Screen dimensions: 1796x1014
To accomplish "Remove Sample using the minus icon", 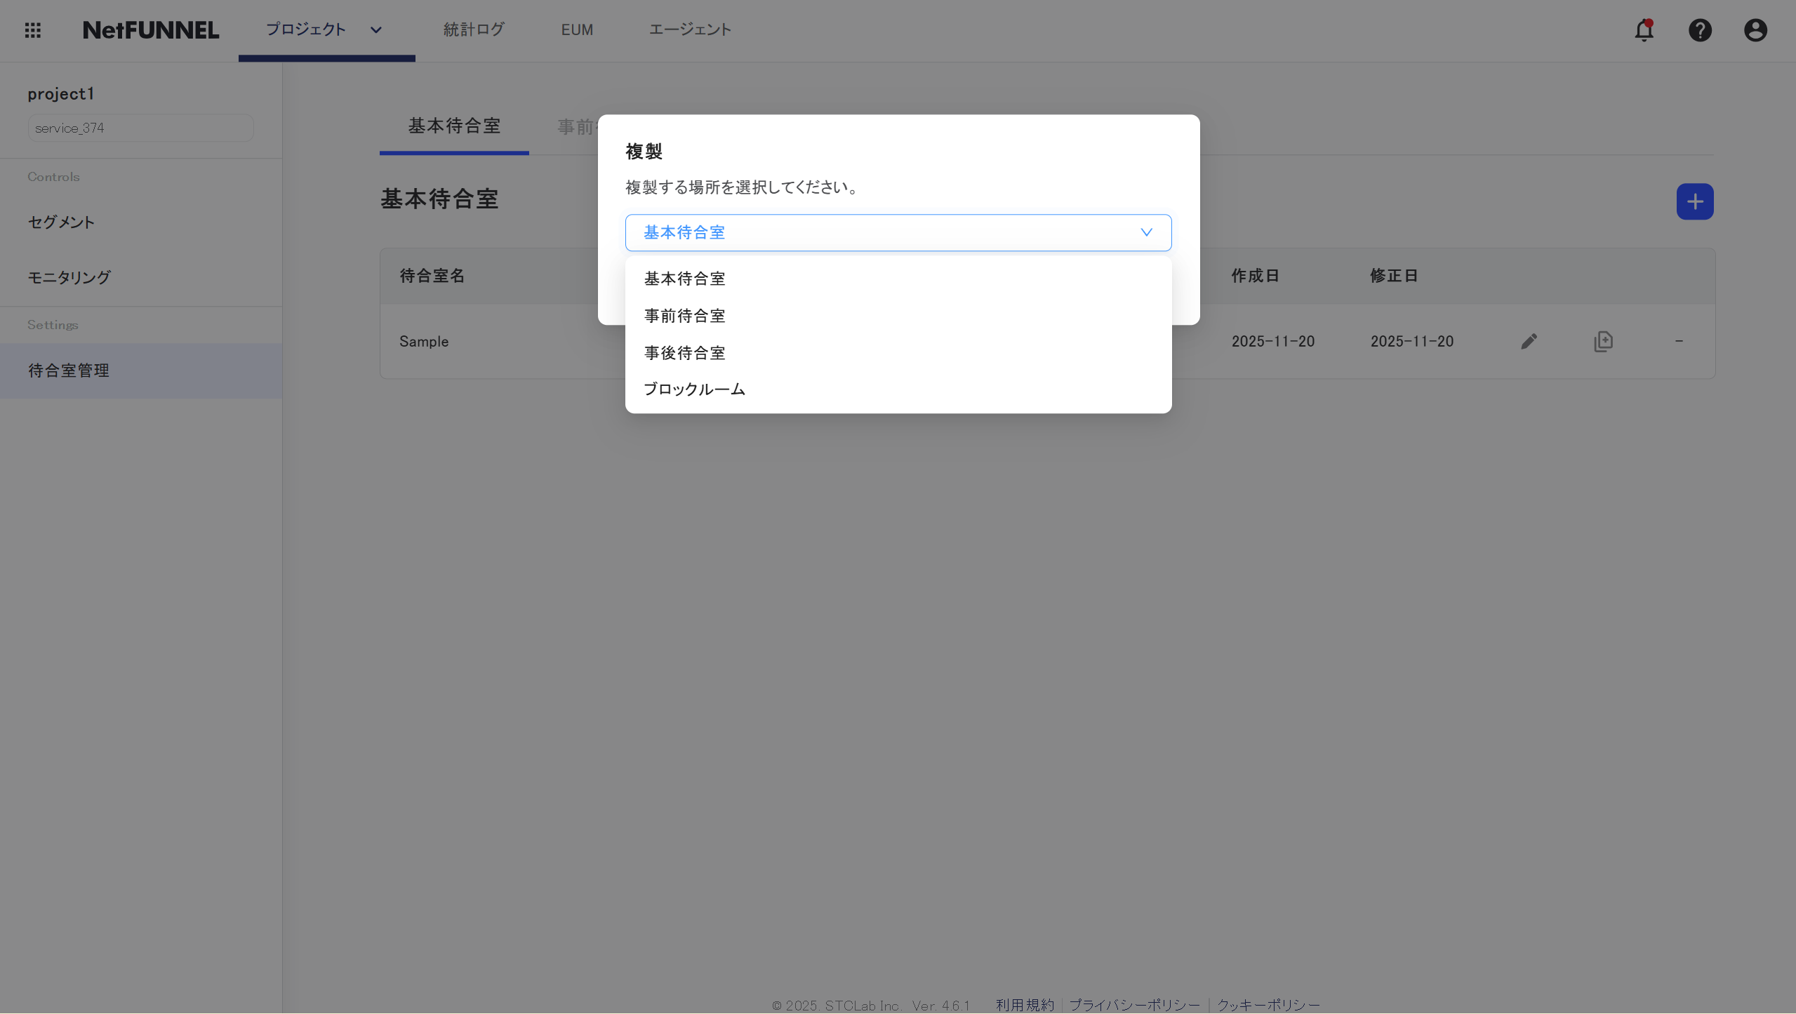I will tap(1679, 341).
